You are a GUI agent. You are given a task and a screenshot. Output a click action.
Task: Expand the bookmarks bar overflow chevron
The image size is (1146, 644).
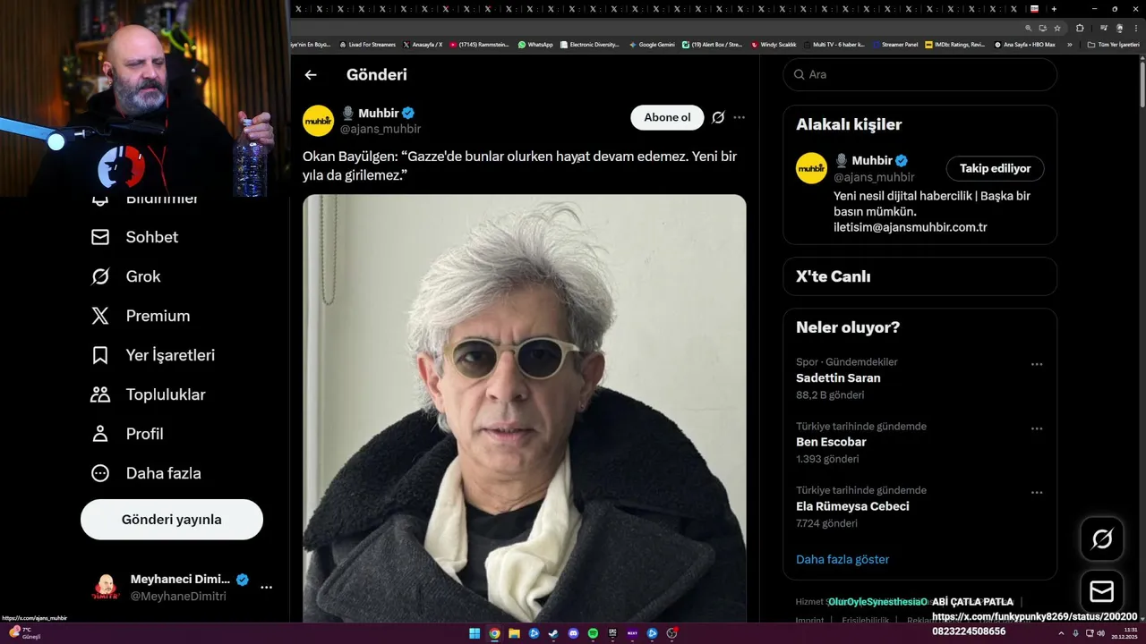coord(1069,45)
